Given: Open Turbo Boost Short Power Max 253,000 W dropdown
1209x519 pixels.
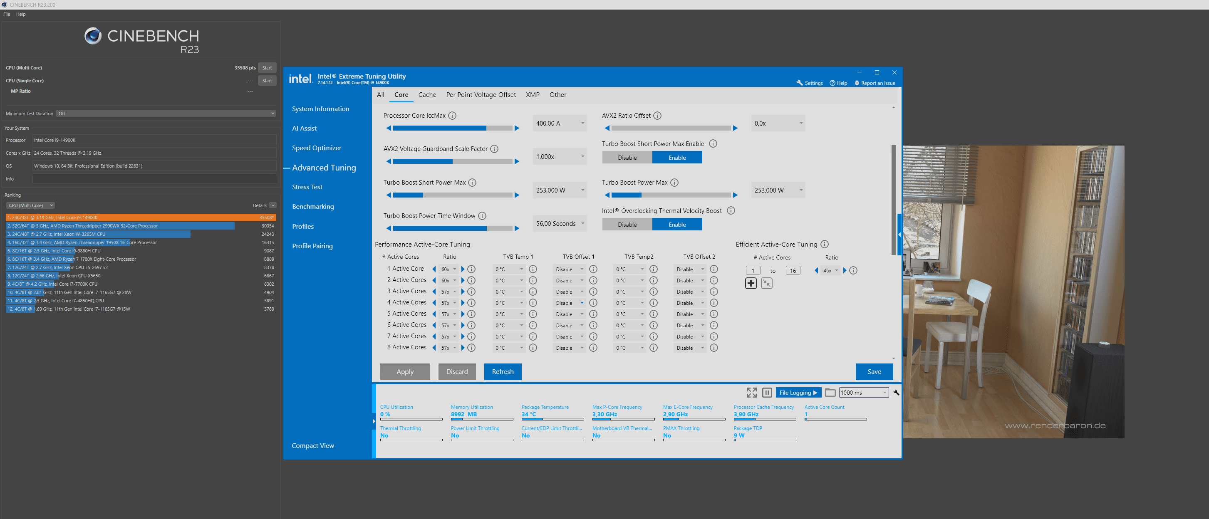Looking at the screenshot, I should click(560, 190).
